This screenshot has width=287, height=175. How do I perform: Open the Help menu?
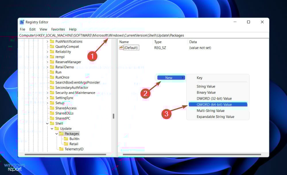[x=73, y=29]
